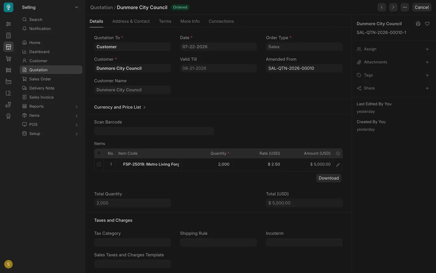Open the Gantt chart Projects module icon
This screenshot has width=436, height=273.
point(9,93)
